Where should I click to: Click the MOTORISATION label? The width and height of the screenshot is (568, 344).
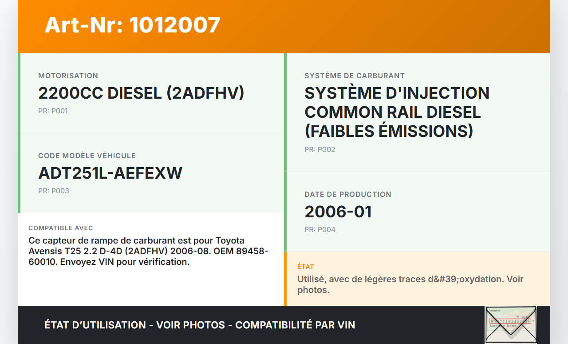click(68, 76)
